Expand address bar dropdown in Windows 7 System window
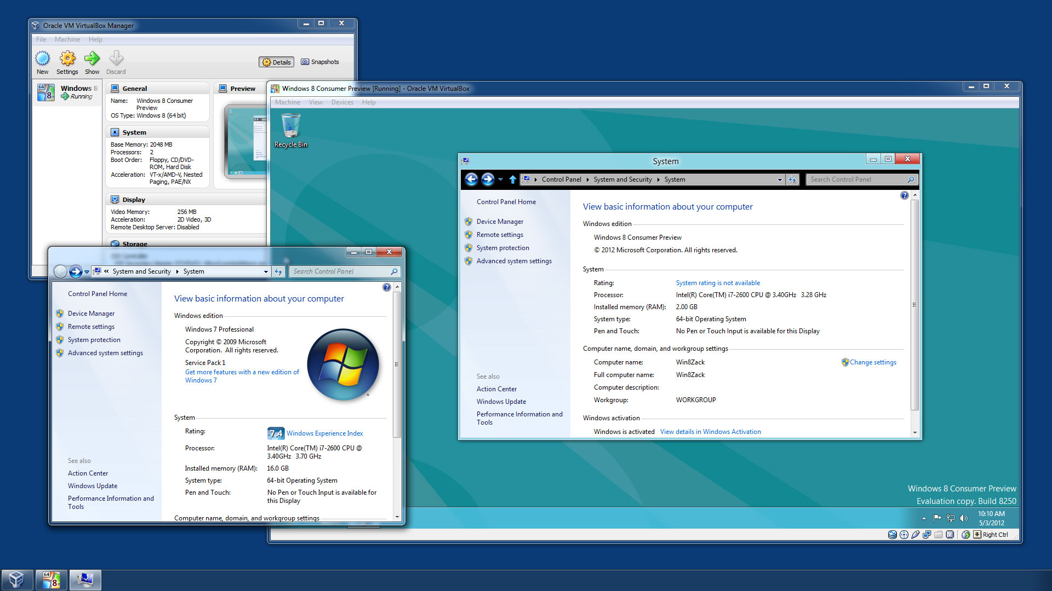 (x=266, y=271)
